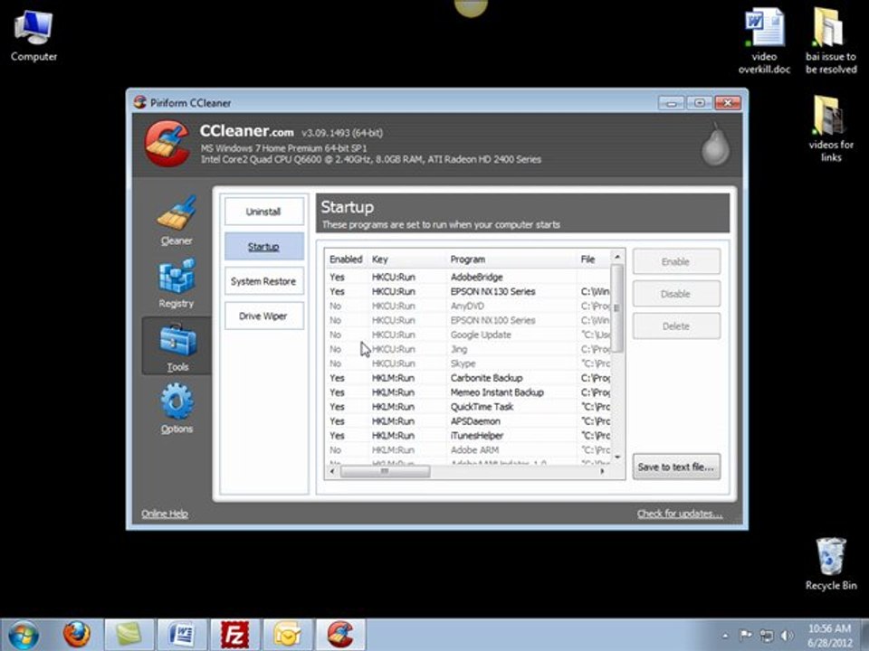Click the Disable button
Viewport: 869px width, 651px height.
[676, 294]
